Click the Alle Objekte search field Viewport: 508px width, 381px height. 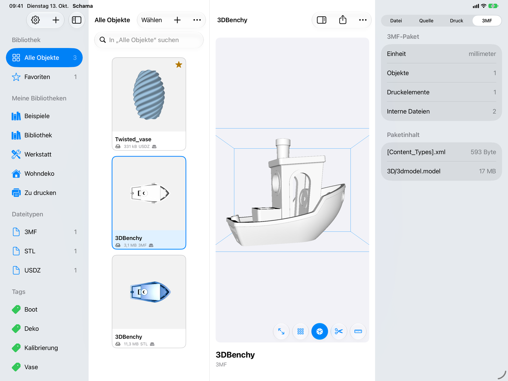[149, 40]
